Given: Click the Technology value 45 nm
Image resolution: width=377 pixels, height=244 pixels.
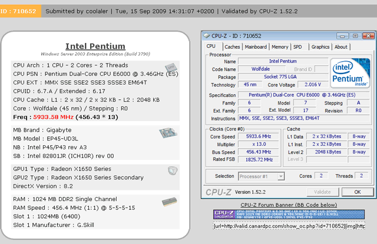Looking at the screenshot, I should 250,85.
